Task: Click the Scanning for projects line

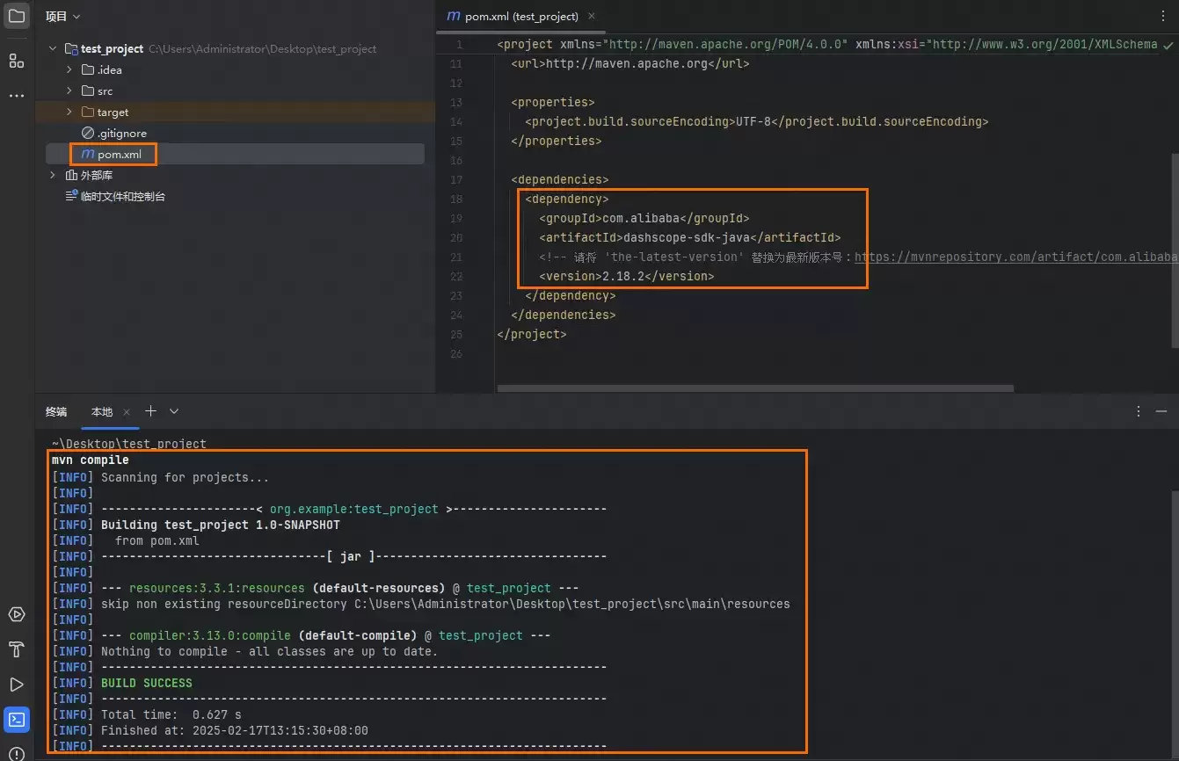Action: [x=185, y=477]
